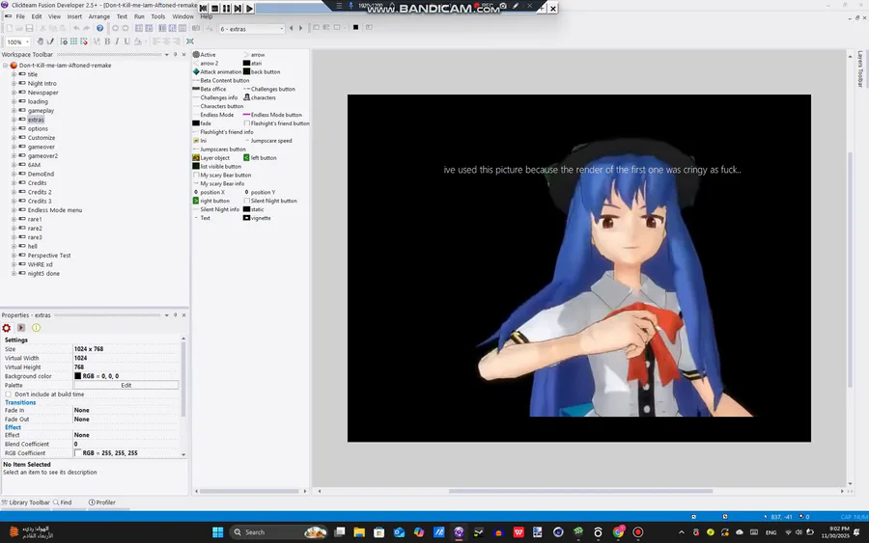Expand the Night Intro frame node
869x543 pixels.
14,84
